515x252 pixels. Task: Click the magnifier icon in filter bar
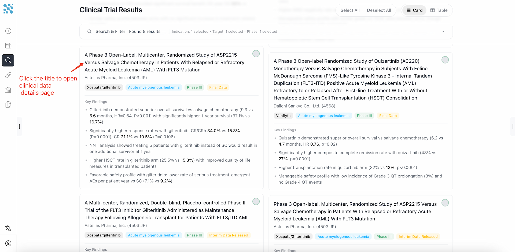89,31
